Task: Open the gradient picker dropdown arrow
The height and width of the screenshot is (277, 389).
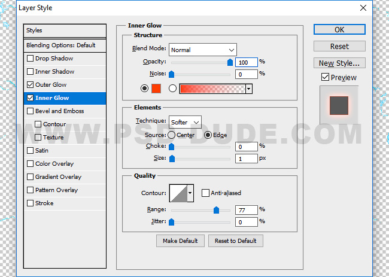Action: tap(249, 89)
